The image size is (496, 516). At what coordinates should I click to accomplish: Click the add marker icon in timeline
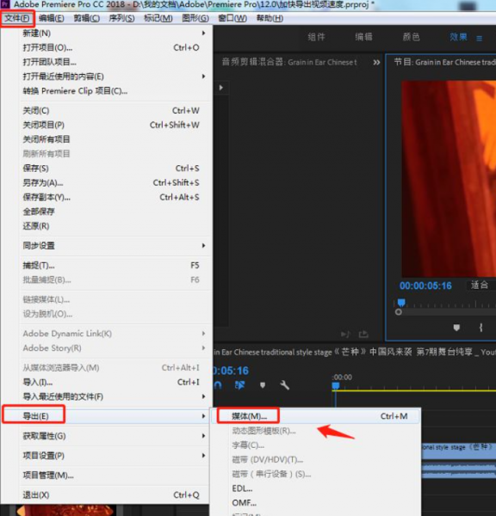pos(263,385)
